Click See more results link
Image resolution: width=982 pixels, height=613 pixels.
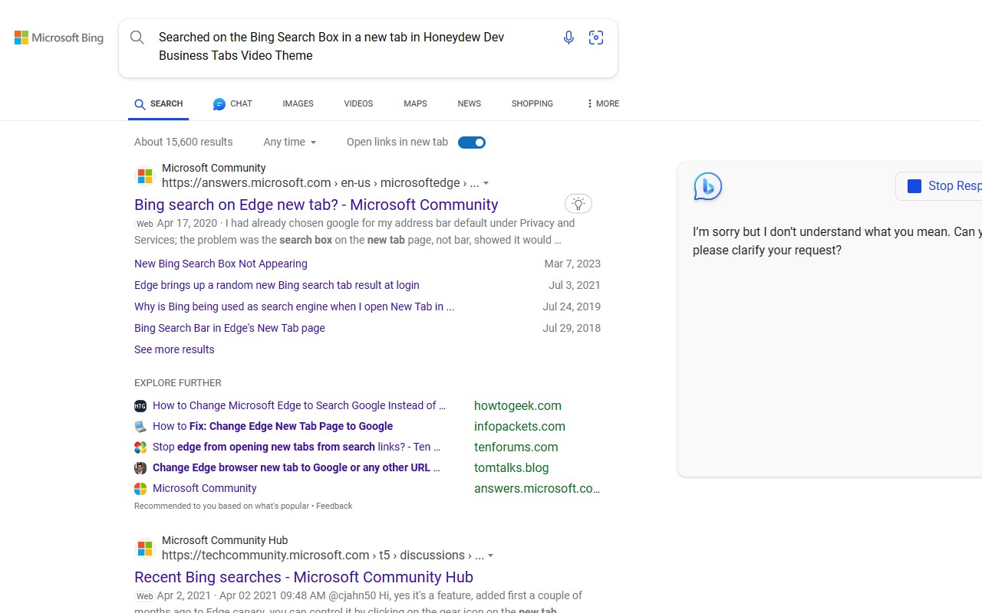pyautogui.click(x=174, y=349)
